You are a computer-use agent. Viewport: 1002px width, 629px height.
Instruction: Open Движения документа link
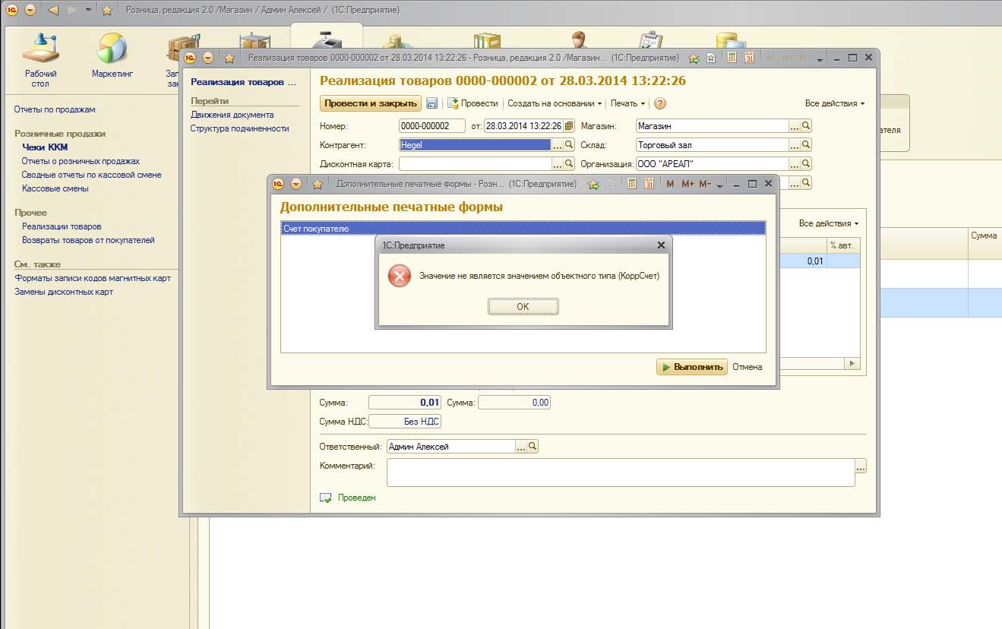click(232, 115)
